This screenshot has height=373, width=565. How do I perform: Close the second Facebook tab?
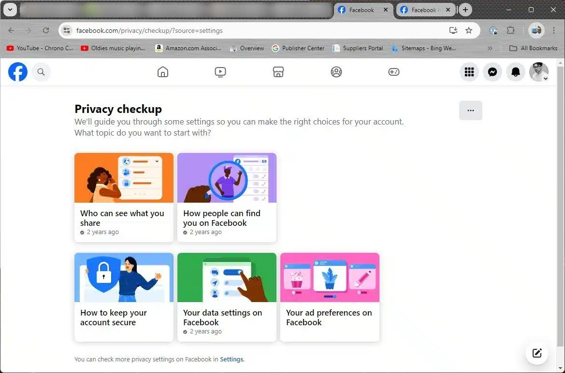pos(448,10)
